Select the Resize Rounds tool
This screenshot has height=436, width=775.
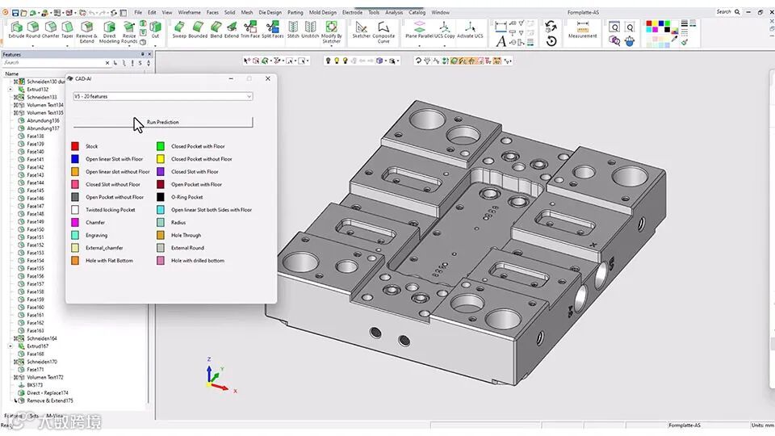(129, 32)
